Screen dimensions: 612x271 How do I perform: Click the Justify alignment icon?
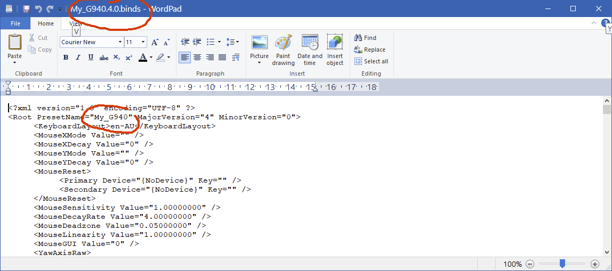pos(222,58)
